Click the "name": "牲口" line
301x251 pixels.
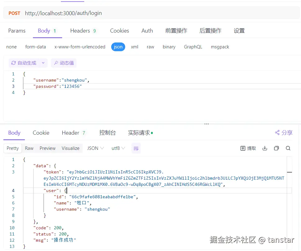point(73,203)
